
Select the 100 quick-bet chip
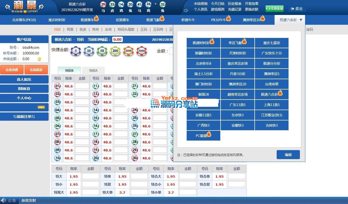pos(115,51)
